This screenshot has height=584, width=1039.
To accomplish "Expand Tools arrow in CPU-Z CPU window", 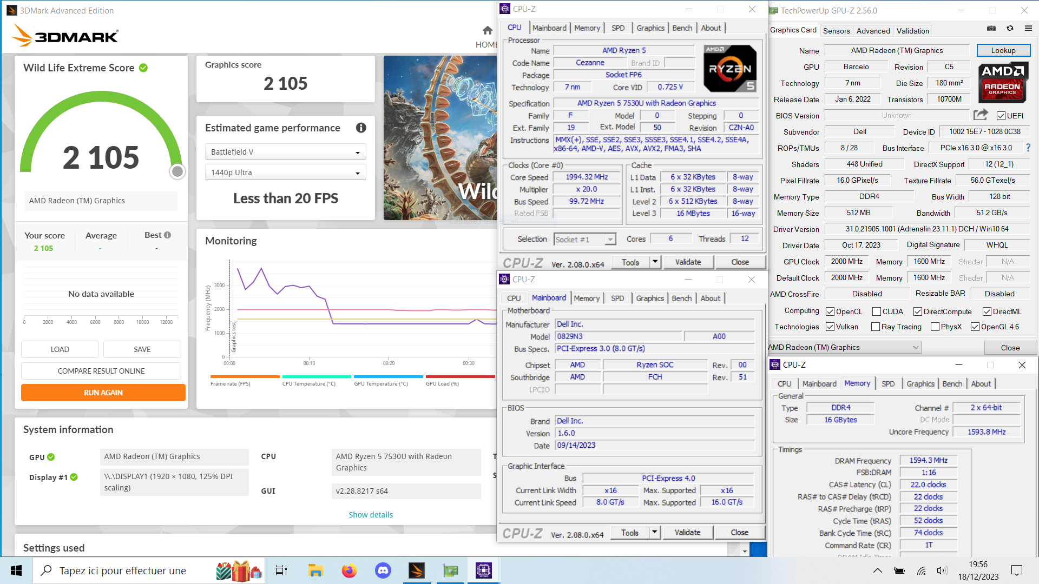I will click(x=655, y=262).
